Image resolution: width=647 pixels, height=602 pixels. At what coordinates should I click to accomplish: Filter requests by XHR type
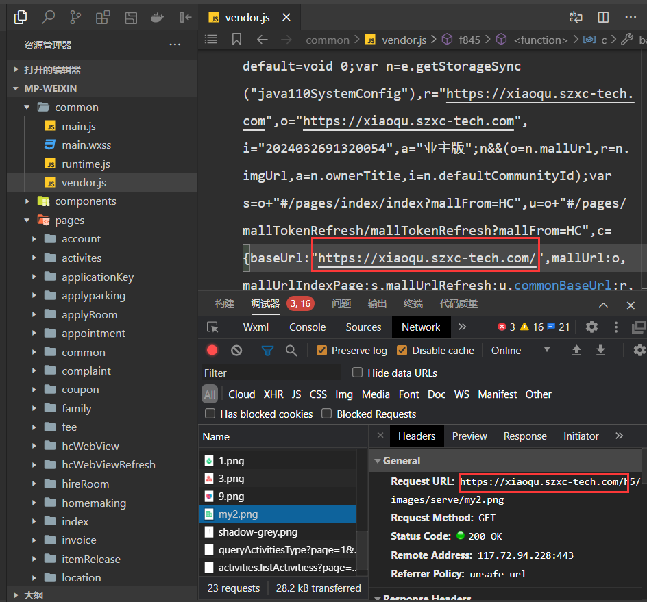tap(273, 394)
